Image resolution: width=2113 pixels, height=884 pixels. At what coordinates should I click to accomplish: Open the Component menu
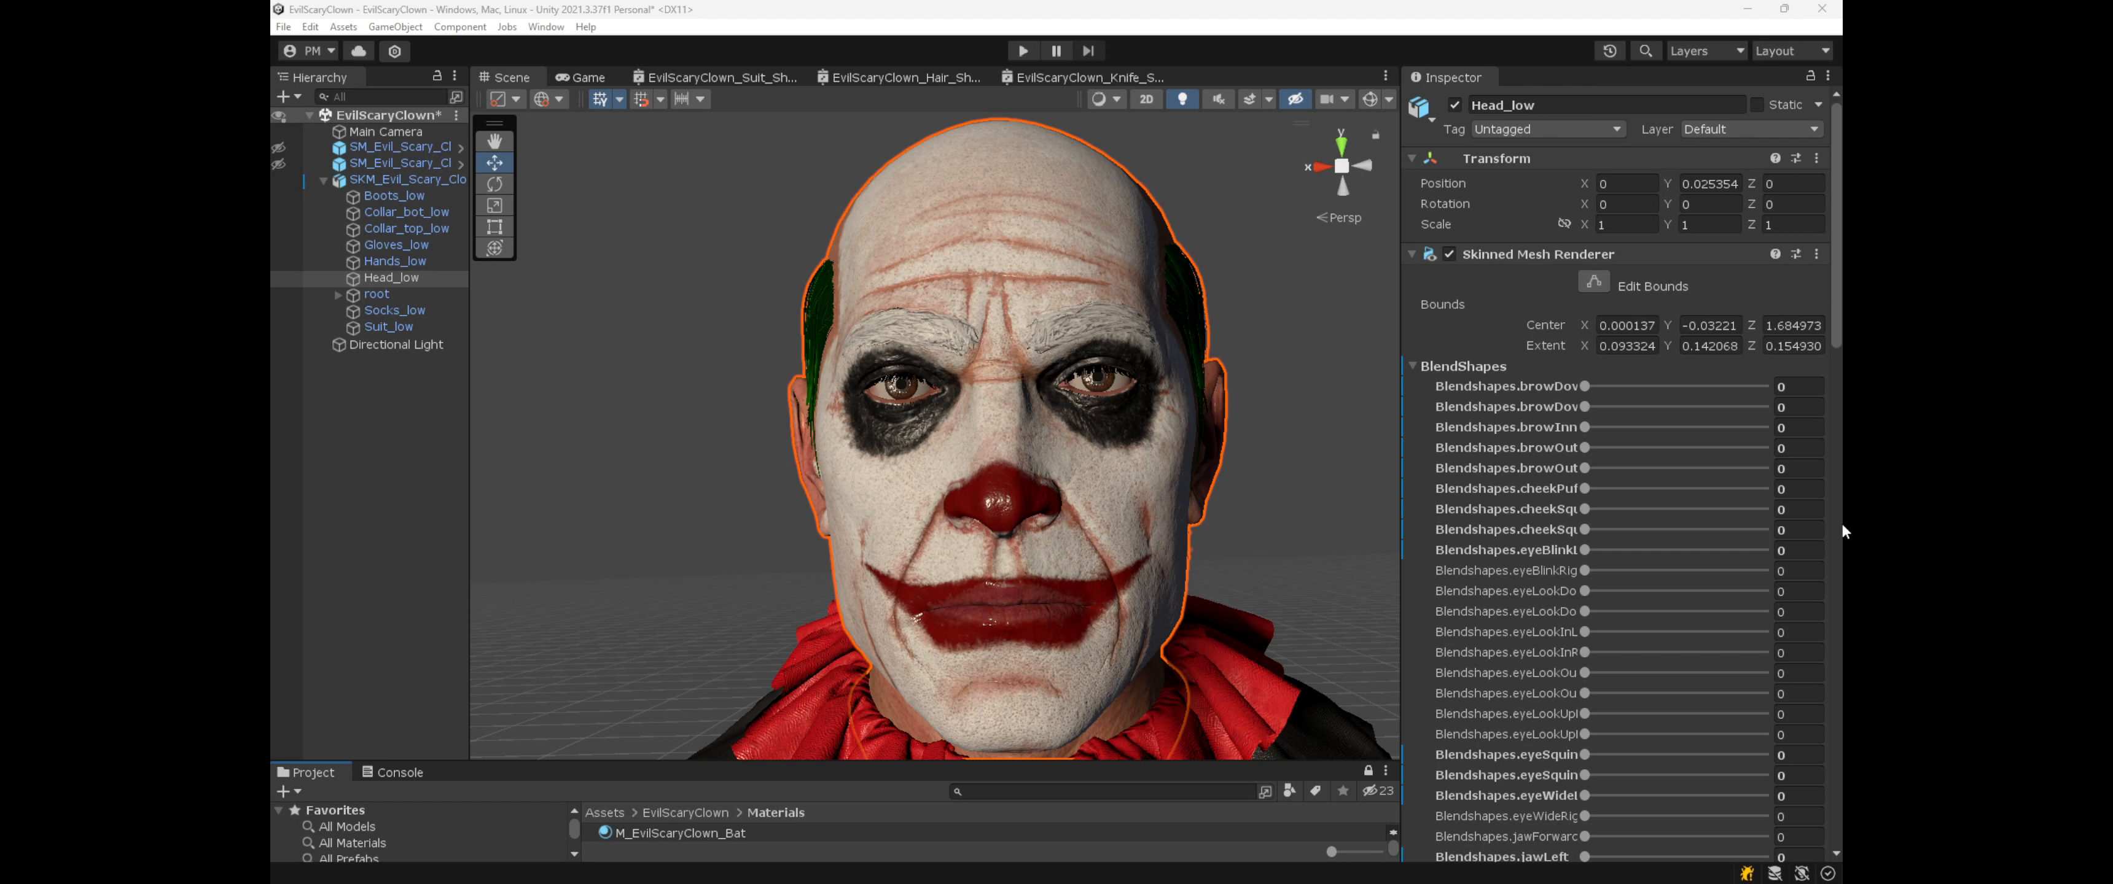point(459,27)
